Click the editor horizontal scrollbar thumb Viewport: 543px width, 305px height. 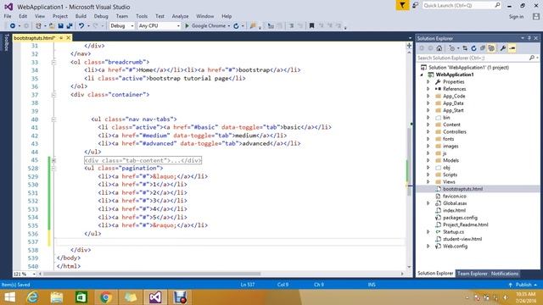(x=151, y=274)
